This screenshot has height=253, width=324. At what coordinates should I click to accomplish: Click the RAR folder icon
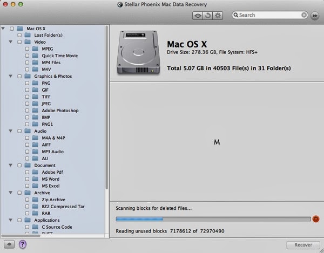[35, 213]
